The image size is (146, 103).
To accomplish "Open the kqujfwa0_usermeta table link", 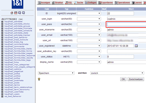I will [14, 92].
